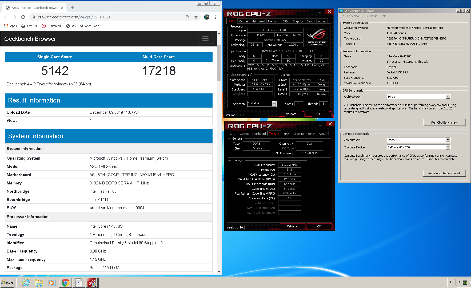Open the Benchmarks menu in Geekbench 4
The image size is (471, 288).
[x=355, y=16]
